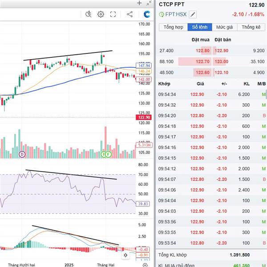Click ask price 123.10
This screenshot has height=267, width=267.
click(221, 73)
